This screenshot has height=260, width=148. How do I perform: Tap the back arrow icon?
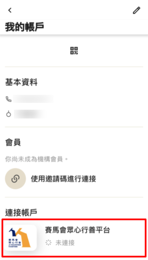(x=10, y=10)
